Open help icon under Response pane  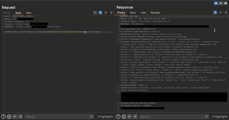(x=118, y=117)
